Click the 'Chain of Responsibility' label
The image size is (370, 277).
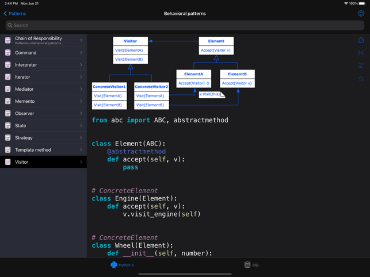(x=39, y=38)
